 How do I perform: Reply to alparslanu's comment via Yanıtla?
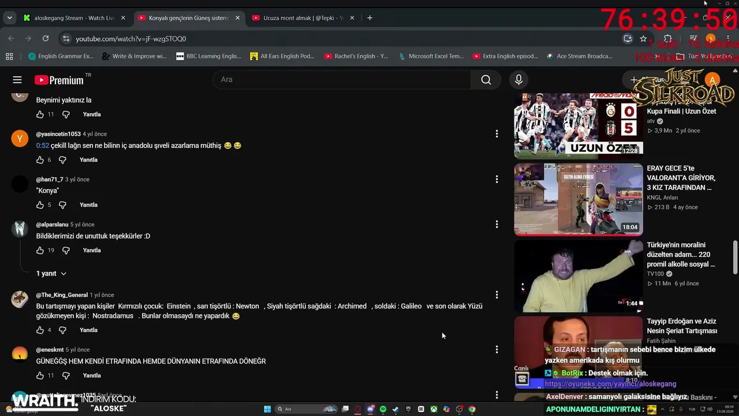point(92,250)
